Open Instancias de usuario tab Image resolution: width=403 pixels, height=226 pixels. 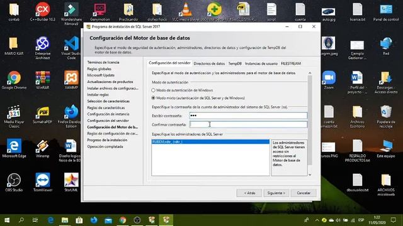coord(261,63)
